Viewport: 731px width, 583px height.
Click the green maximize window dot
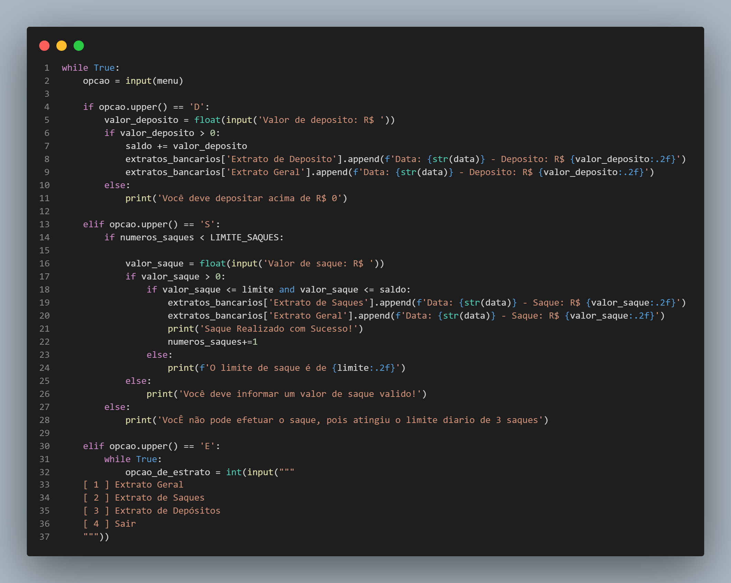pos(79,46)
